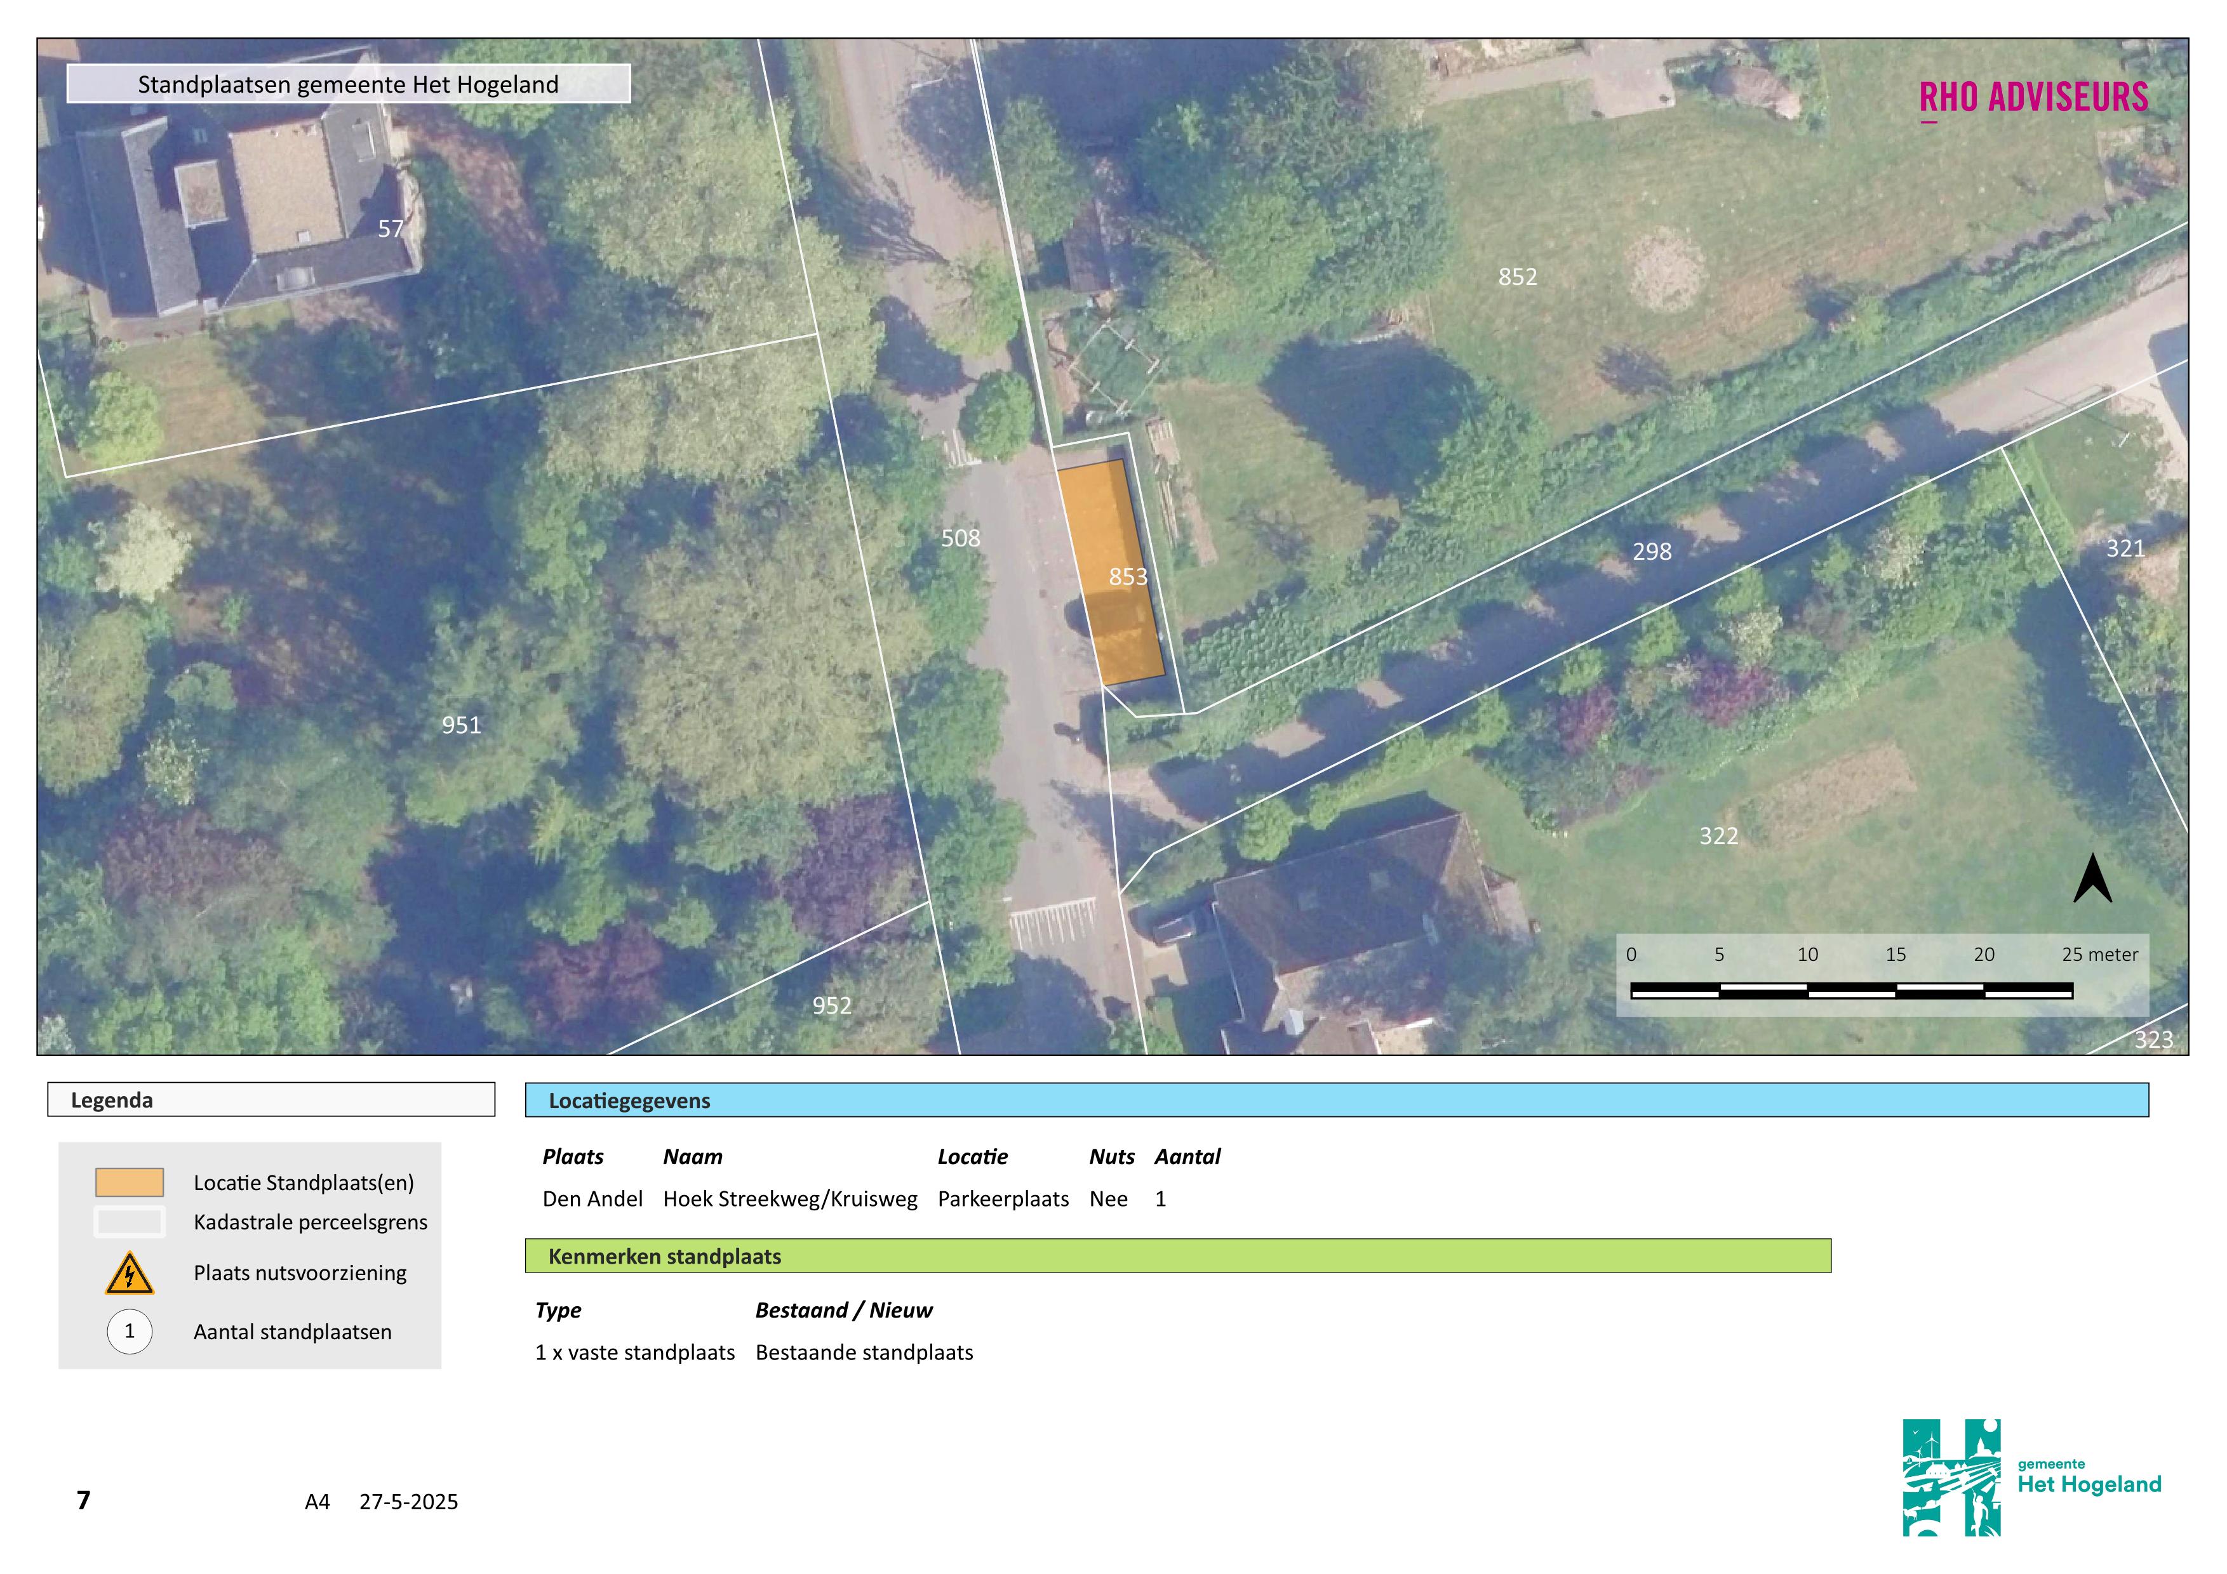Screen dimensions: 2227x1574
Task: Click the Locatiegegevens blue header bar
Action: pos(1335,1100)
